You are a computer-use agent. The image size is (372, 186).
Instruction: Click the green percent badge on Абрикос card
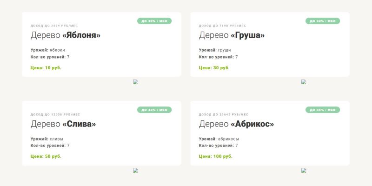tap(323, 110)
